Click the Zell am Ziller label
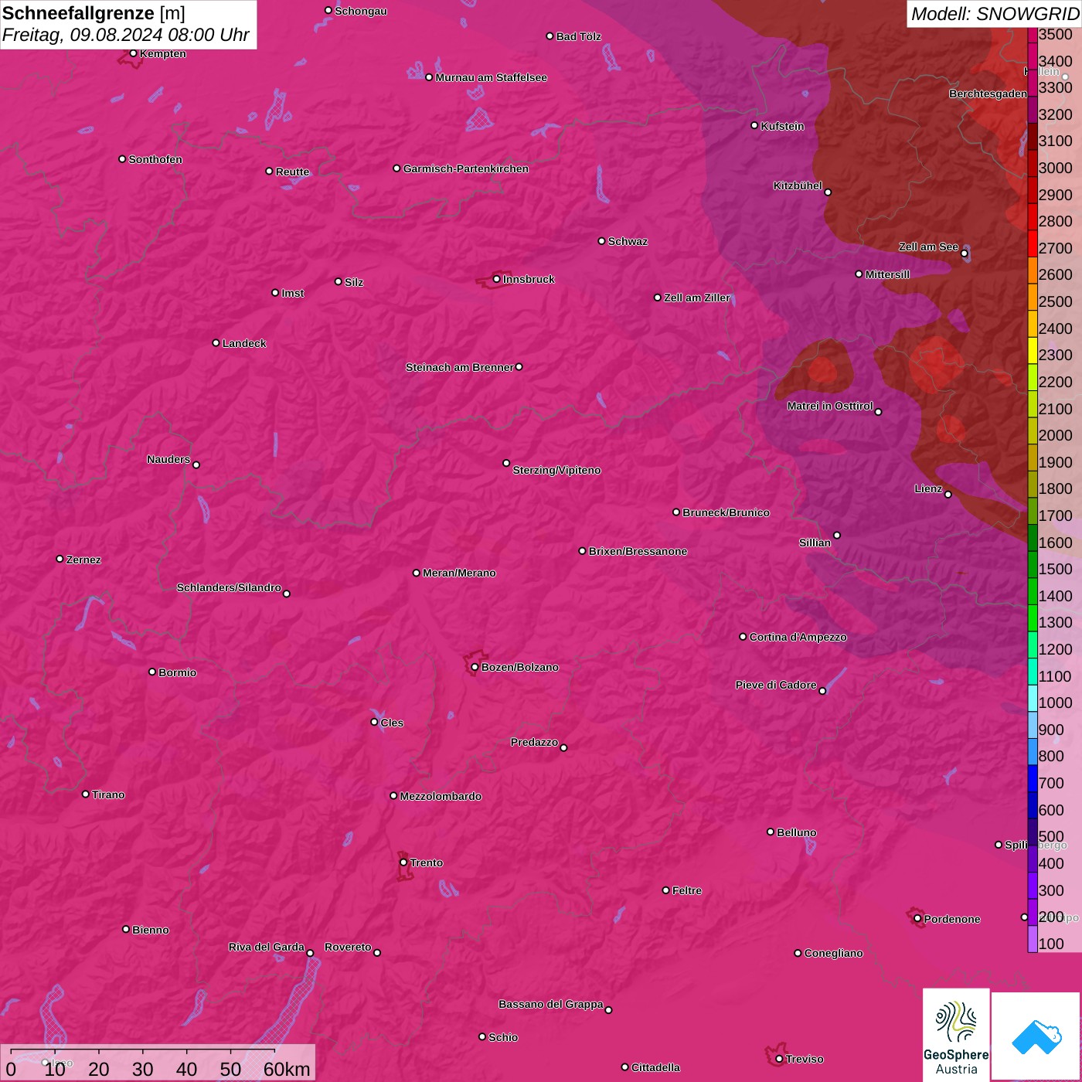The height and width of the screenshot is (1082, 1082). tap(697, 298)
